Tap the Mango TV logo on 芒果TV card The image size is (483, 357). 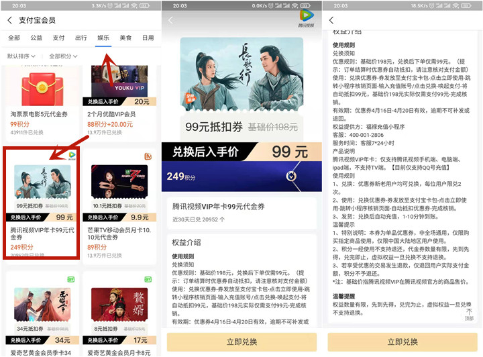pos(148,156)
